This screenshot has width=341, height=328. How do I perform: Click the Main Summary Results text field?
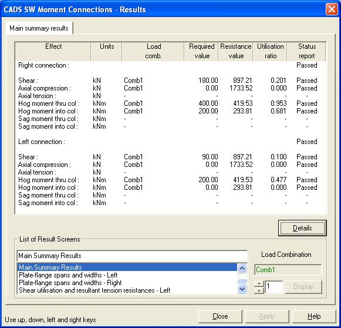132,256
